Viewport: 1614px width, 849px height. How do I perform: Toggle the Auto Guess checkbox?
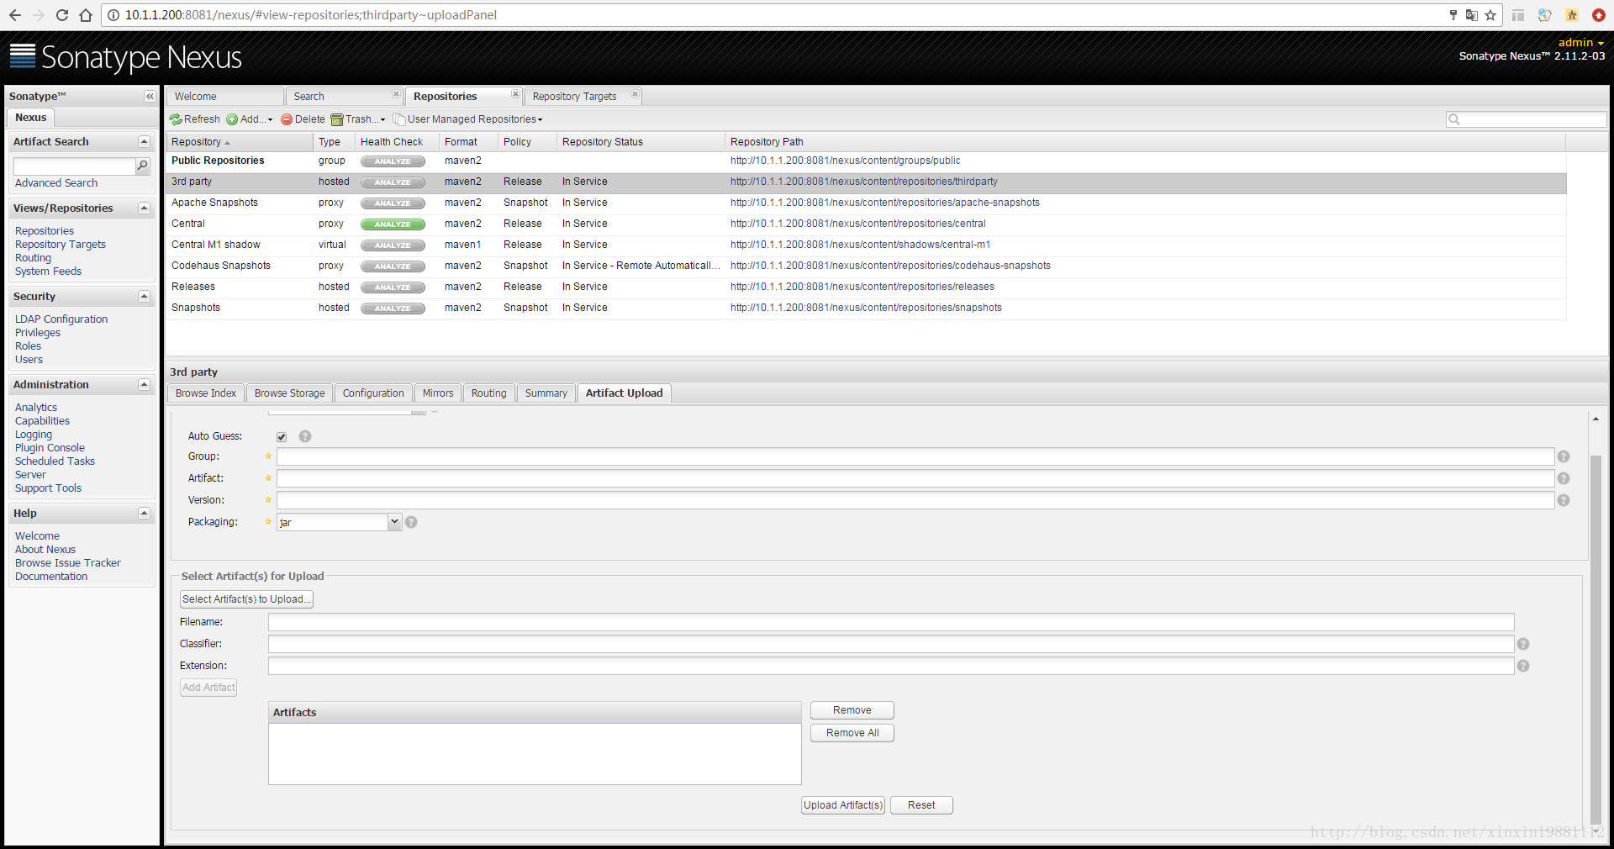pyautogui.click(x=282, y=437)
